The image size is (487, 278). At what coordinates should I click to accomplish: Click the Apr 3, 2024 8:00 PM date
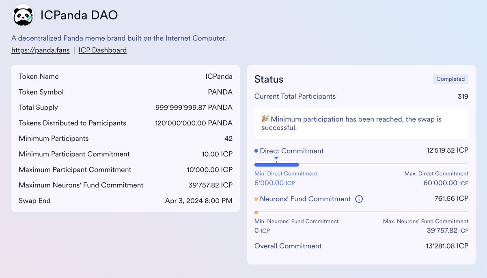pyautogui.click(x=199, y=200)
